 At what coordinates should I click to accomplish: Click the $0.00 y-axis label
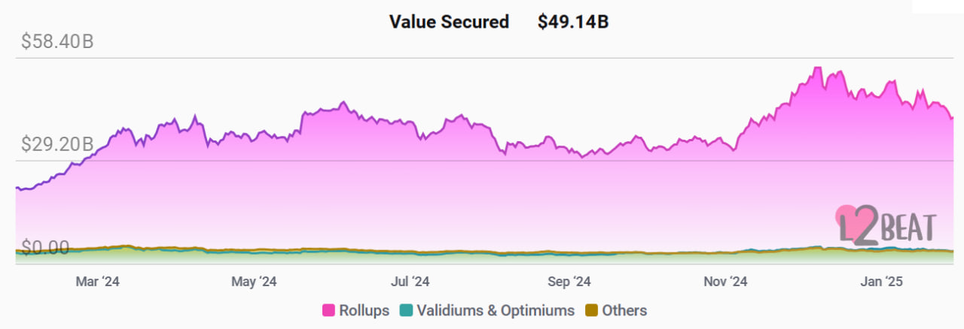click(44, 247)
